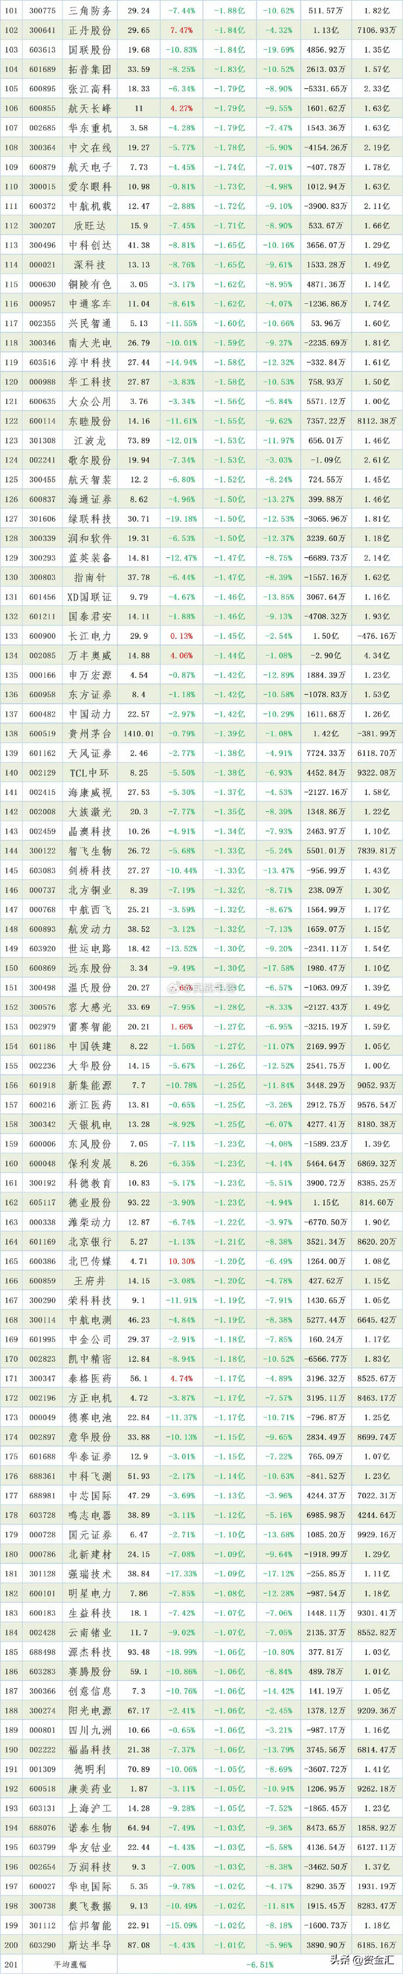
Task: Click the stock name 拓普集团
Action: [90, 69]
